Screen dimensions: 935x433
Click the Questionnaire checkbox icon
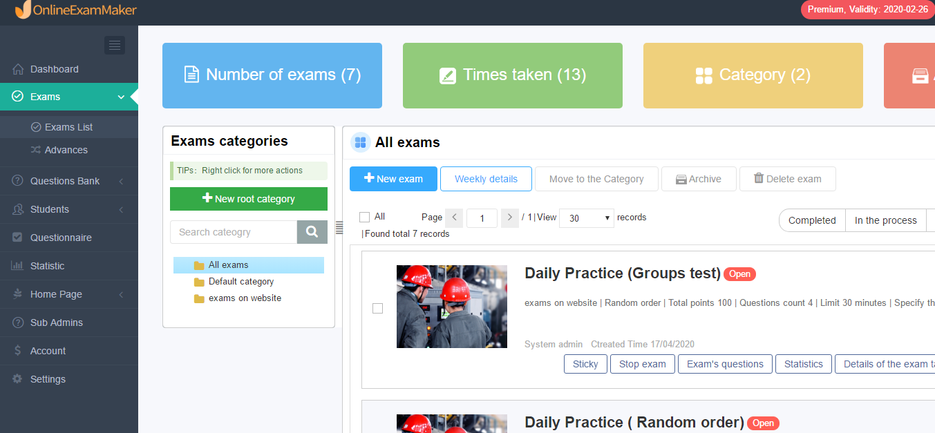(18, 238)
